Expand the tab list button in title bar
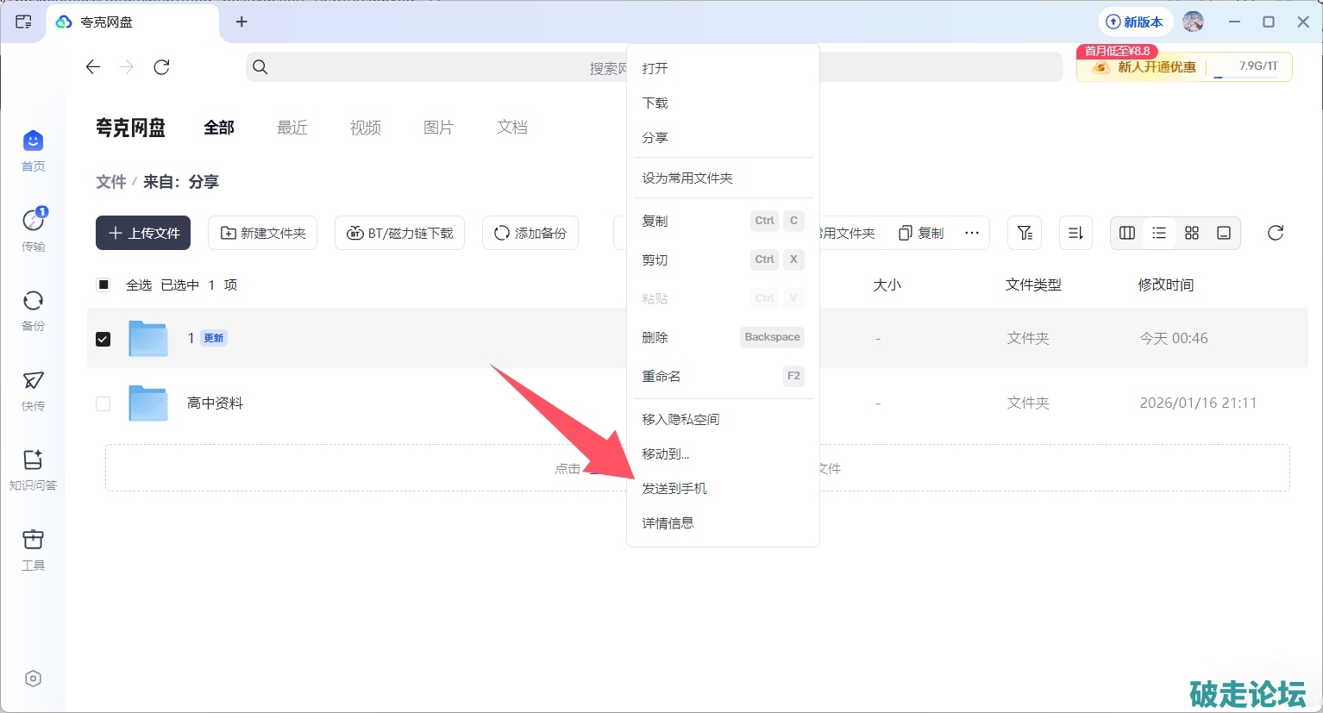This screenshot has width=1323, height=713. tap(23, 22)
